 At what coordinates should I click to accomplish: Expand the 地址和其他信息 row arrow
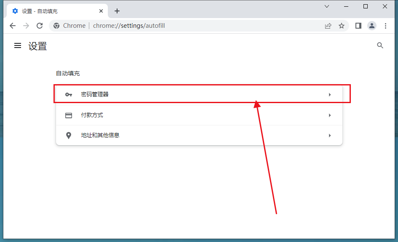click(330, 136)
